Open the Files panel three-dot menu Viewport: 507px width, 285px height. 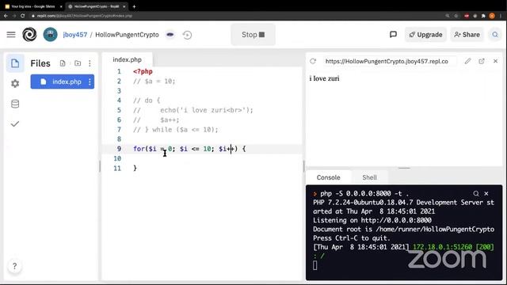coord(90,63)
